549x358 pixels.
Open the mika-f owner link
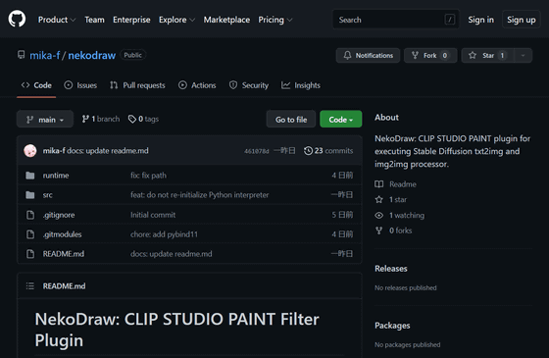[45, 55]
